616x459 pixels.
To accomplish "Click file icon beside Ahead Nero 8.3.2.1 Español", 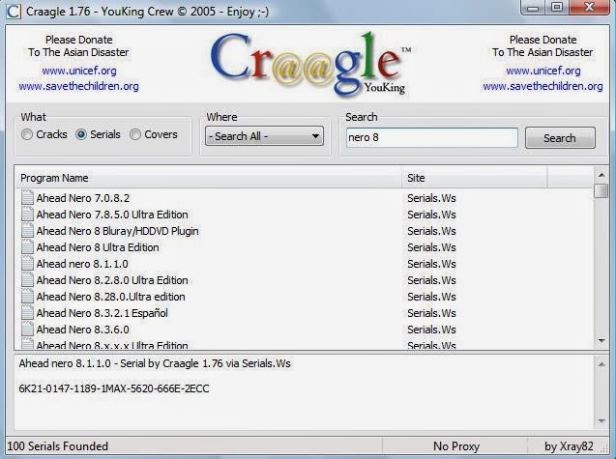I will [x=27, y=313].
